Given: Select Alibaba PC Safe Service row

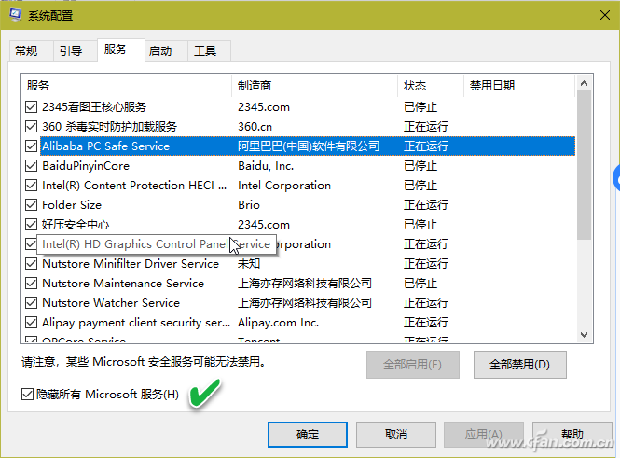Looking at the screenshot, I should pos(308,146).
